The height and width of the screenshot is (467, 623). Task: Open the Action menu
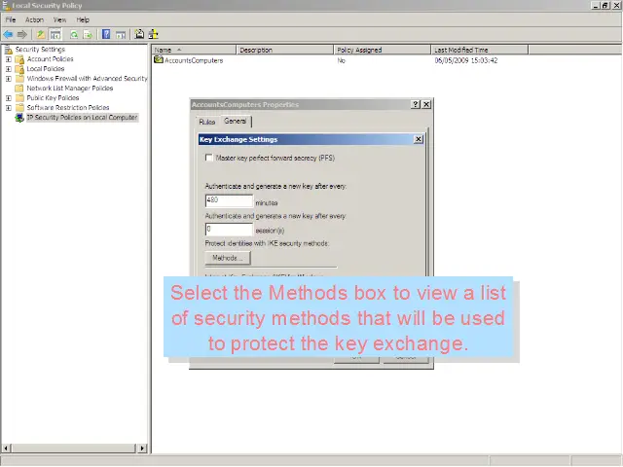(x=34, y=19)
